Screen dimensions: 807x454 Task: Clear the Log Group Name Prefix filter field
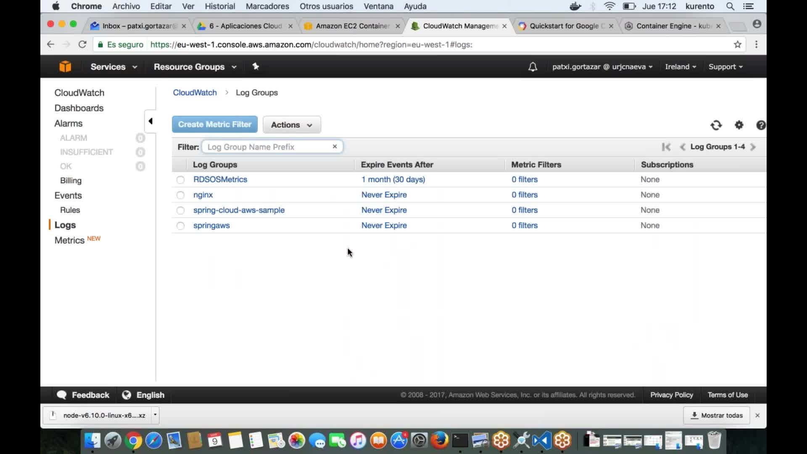(x=335, y=147)
